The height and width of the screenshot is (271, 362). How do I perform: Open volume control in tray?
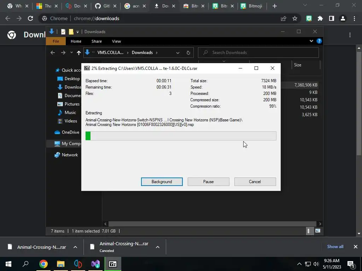316,264
